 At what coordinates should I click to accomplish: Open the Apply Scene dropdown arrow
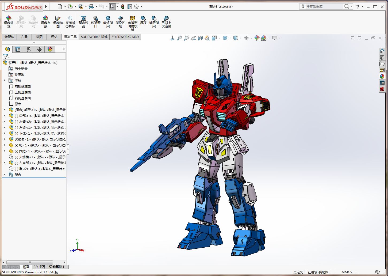click(269, 38)
